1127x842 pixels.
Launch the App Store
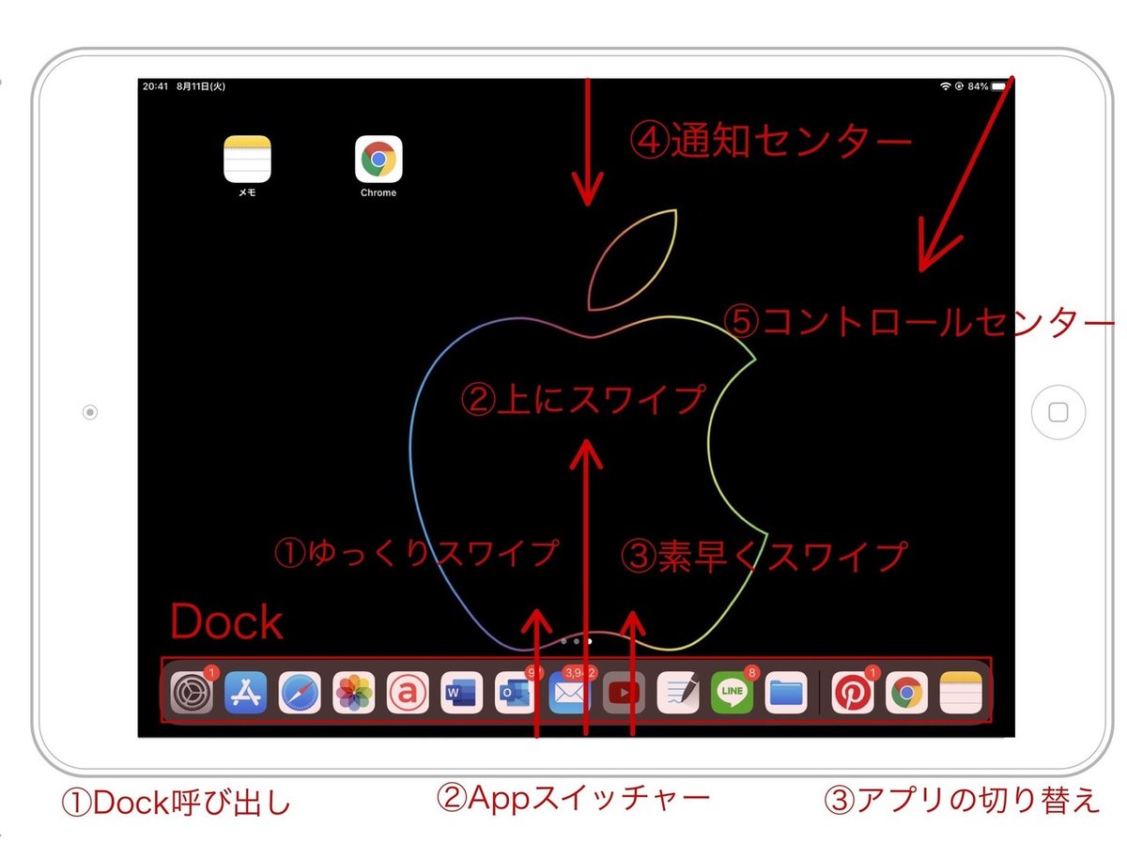[246, 693]
